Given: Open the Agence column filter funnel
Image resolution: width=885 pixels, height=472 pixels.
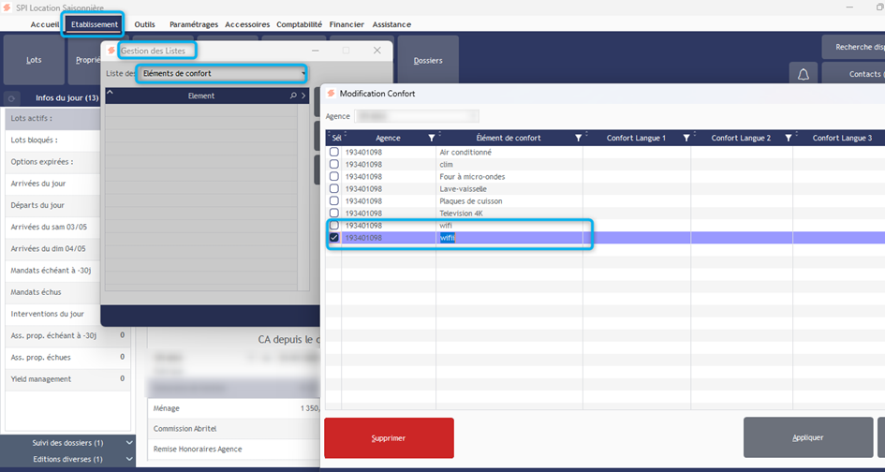Looking at the screenshot, I should coord(431,138).
